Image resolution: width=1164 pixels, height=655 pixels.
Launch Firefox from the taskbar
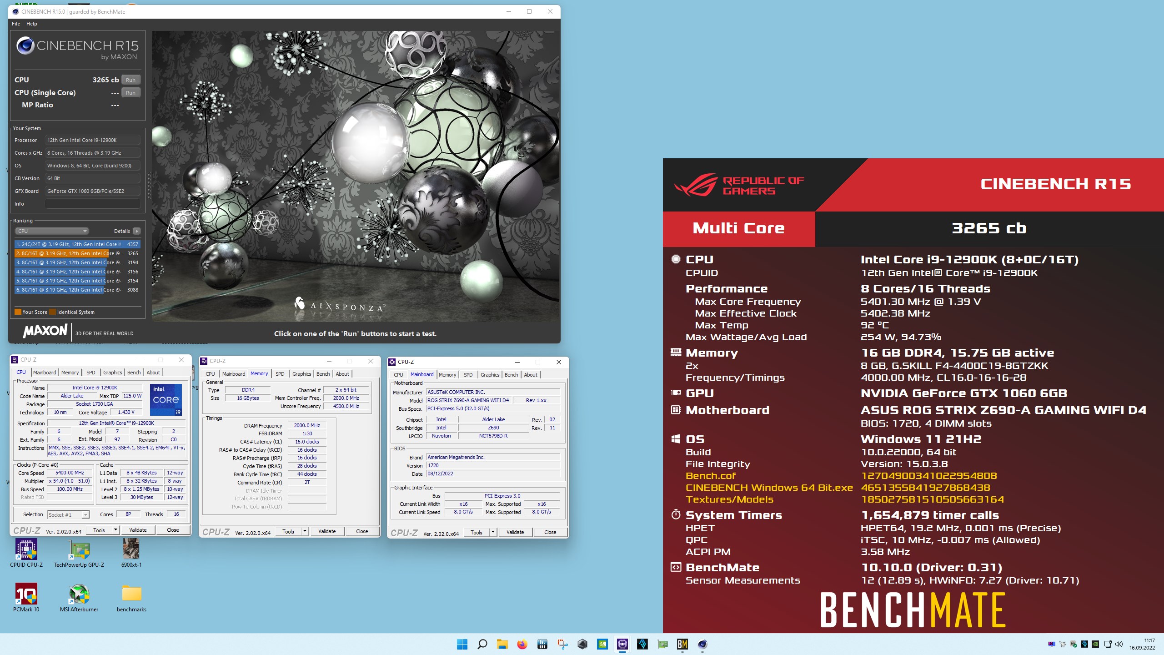(x=522, y=644)
